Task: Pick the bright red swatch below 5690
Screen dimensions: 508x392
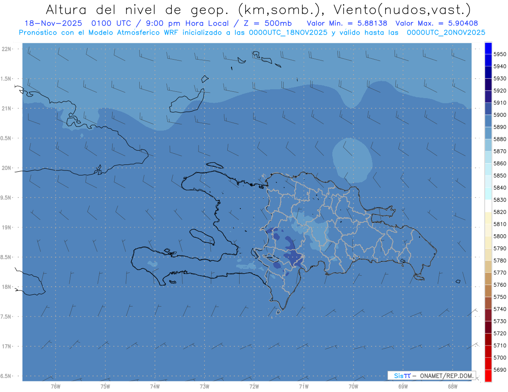Action: 488,376
